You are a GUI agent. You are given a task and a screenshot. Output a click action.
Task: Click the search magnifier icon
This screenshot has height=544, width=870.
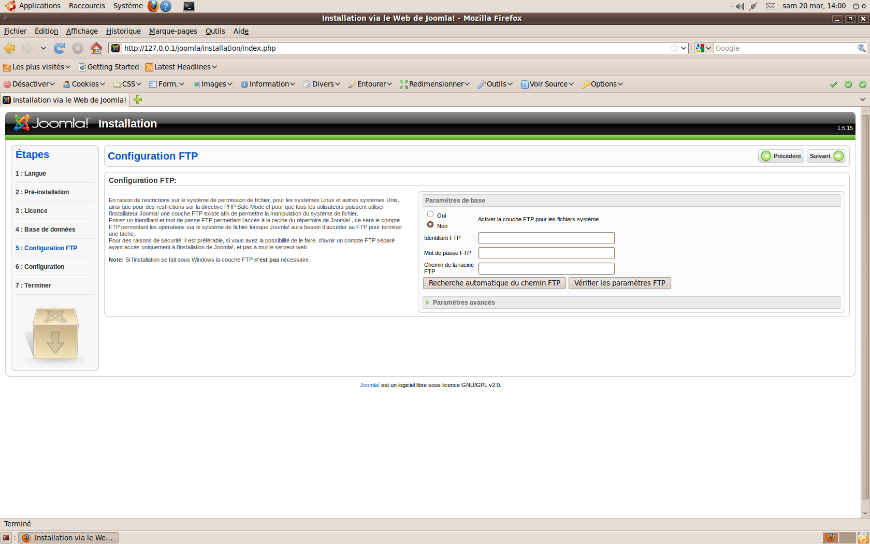862,48
